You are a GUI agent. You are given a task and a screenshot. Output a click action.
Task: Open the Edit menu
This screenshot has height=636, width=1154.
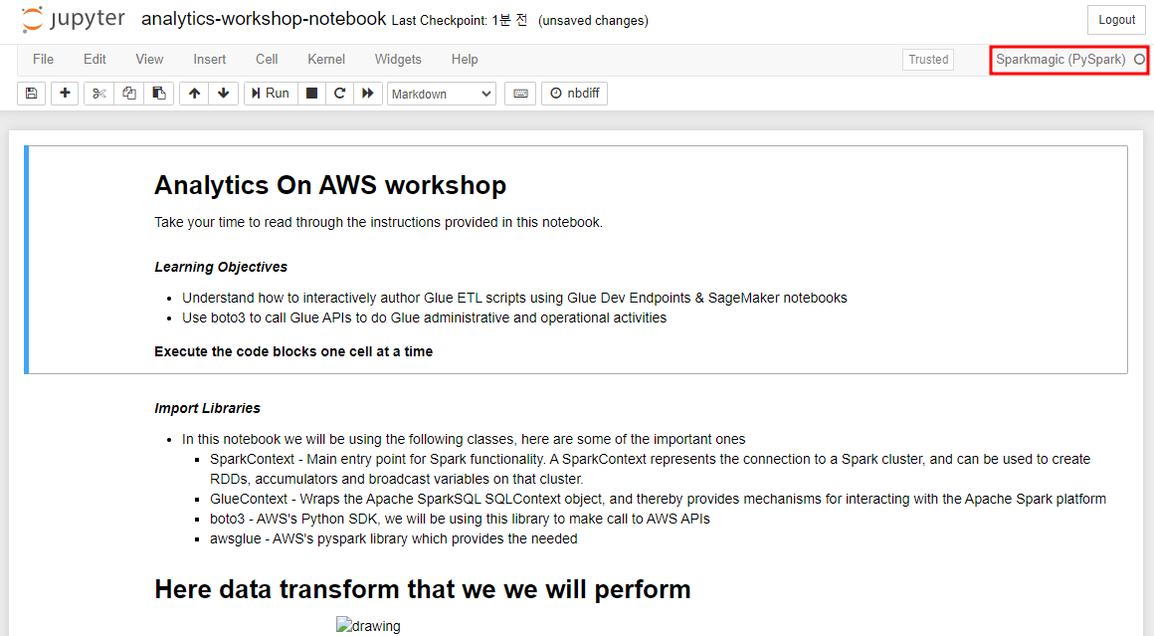pos(95,60)
